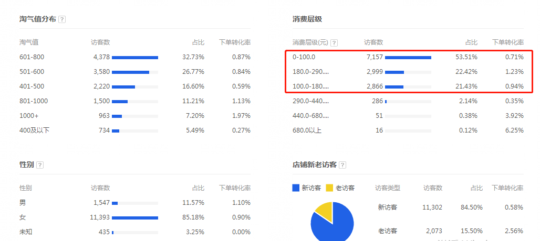The width and height of the screenshot is (540, 241).
Task: Click visitor count 7,157
Action: tap(375, 57)
